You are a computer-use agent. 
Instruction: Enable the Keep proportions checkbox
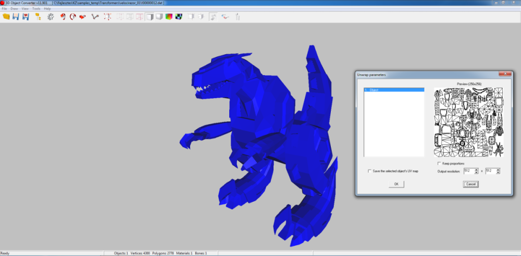click(x=439, y=164)
